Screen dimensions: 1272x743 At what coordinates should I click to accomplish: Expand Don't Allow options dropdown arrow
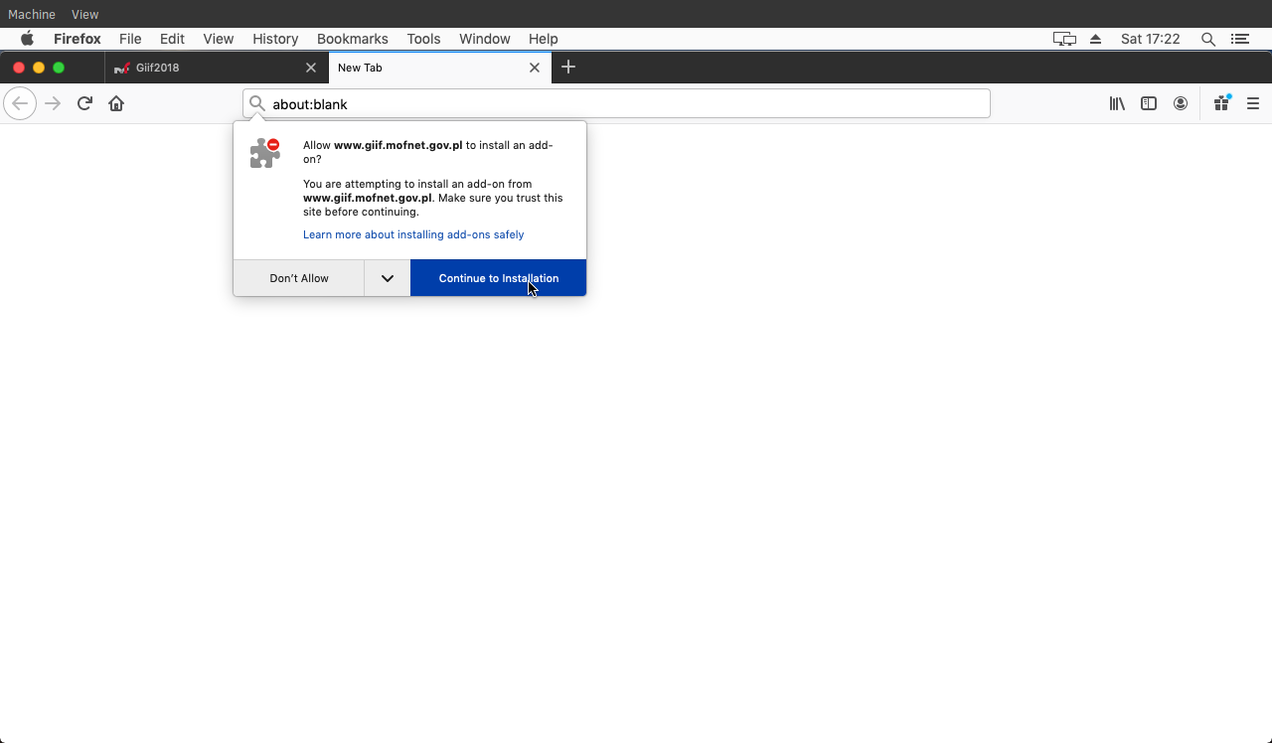click(388, 278)
